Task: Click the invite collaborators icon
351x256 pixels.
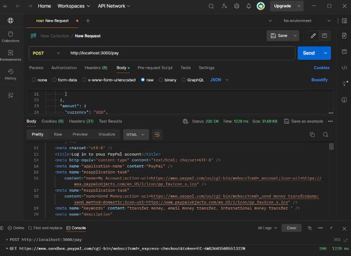Action: [224, 6]
